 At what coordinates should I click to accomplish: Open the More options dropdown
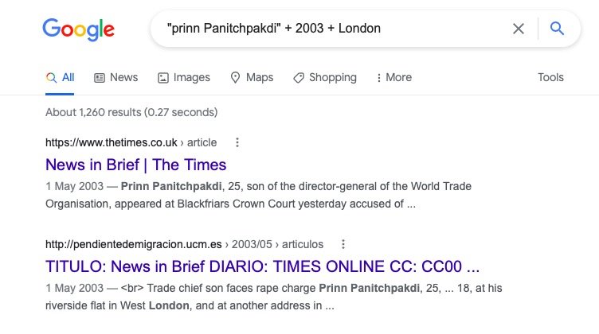click(x=393, y=77)
